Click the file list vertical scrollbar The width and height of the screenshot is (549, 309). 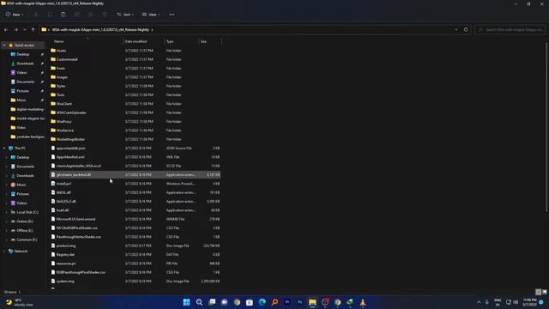click(546, 126)
